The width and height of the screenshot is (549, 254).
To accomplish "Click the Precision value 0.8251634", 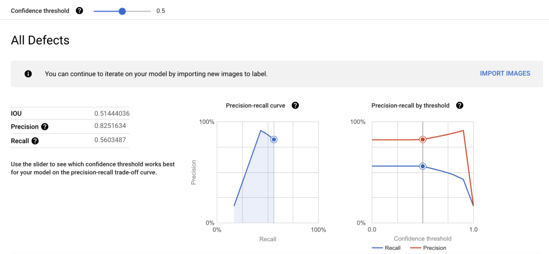I will [110, 126].
